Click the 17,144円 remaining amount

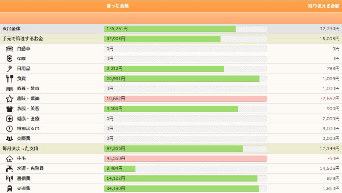(330, 148)
